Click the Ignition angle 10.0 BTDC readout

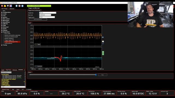pos(138,93)
